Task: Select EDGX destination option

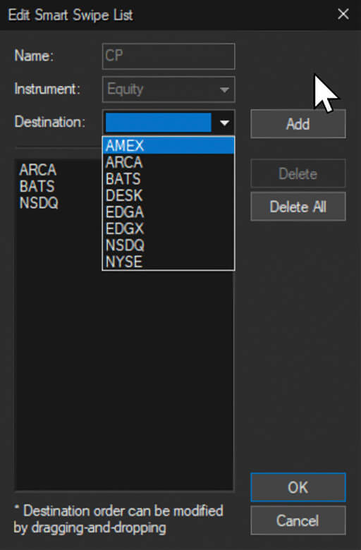Action: (169, 228)
